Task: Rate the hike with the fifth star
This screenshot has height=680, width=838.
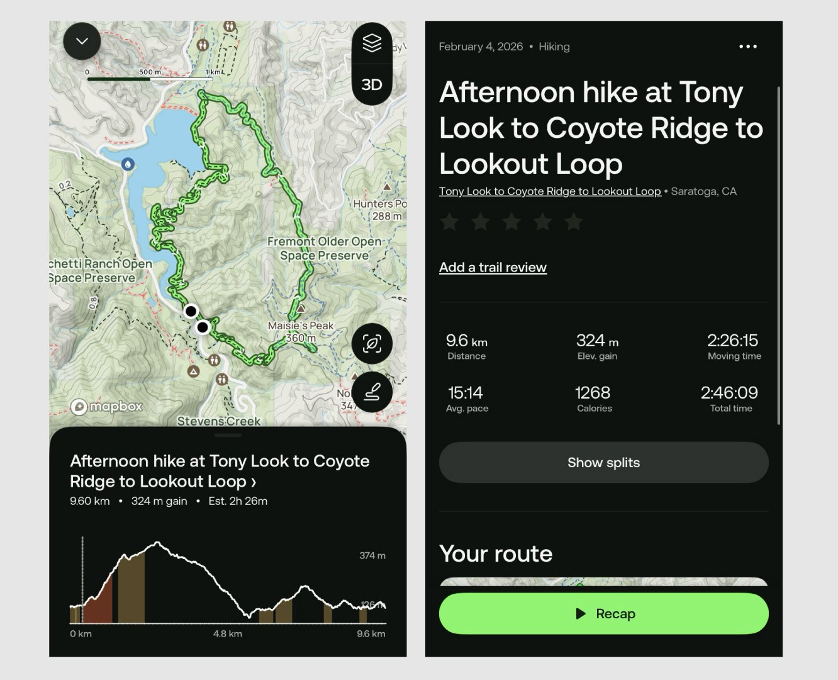Action: [573, 222]
